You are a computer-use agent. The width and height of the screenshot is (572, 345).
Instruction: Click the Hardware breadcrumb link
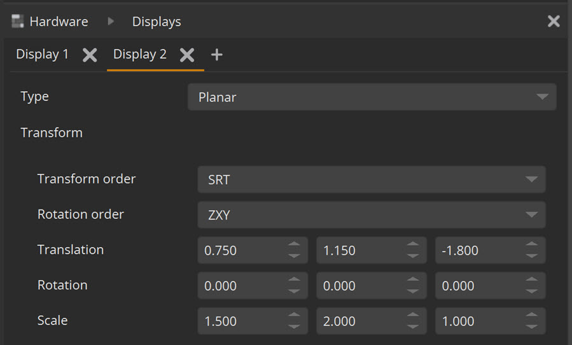tap(59, 22)
